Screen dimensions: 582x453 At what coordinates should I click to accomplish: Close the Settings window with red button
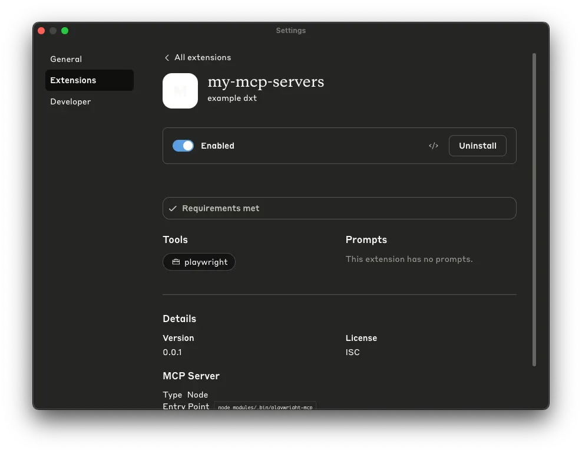[42, 31]
